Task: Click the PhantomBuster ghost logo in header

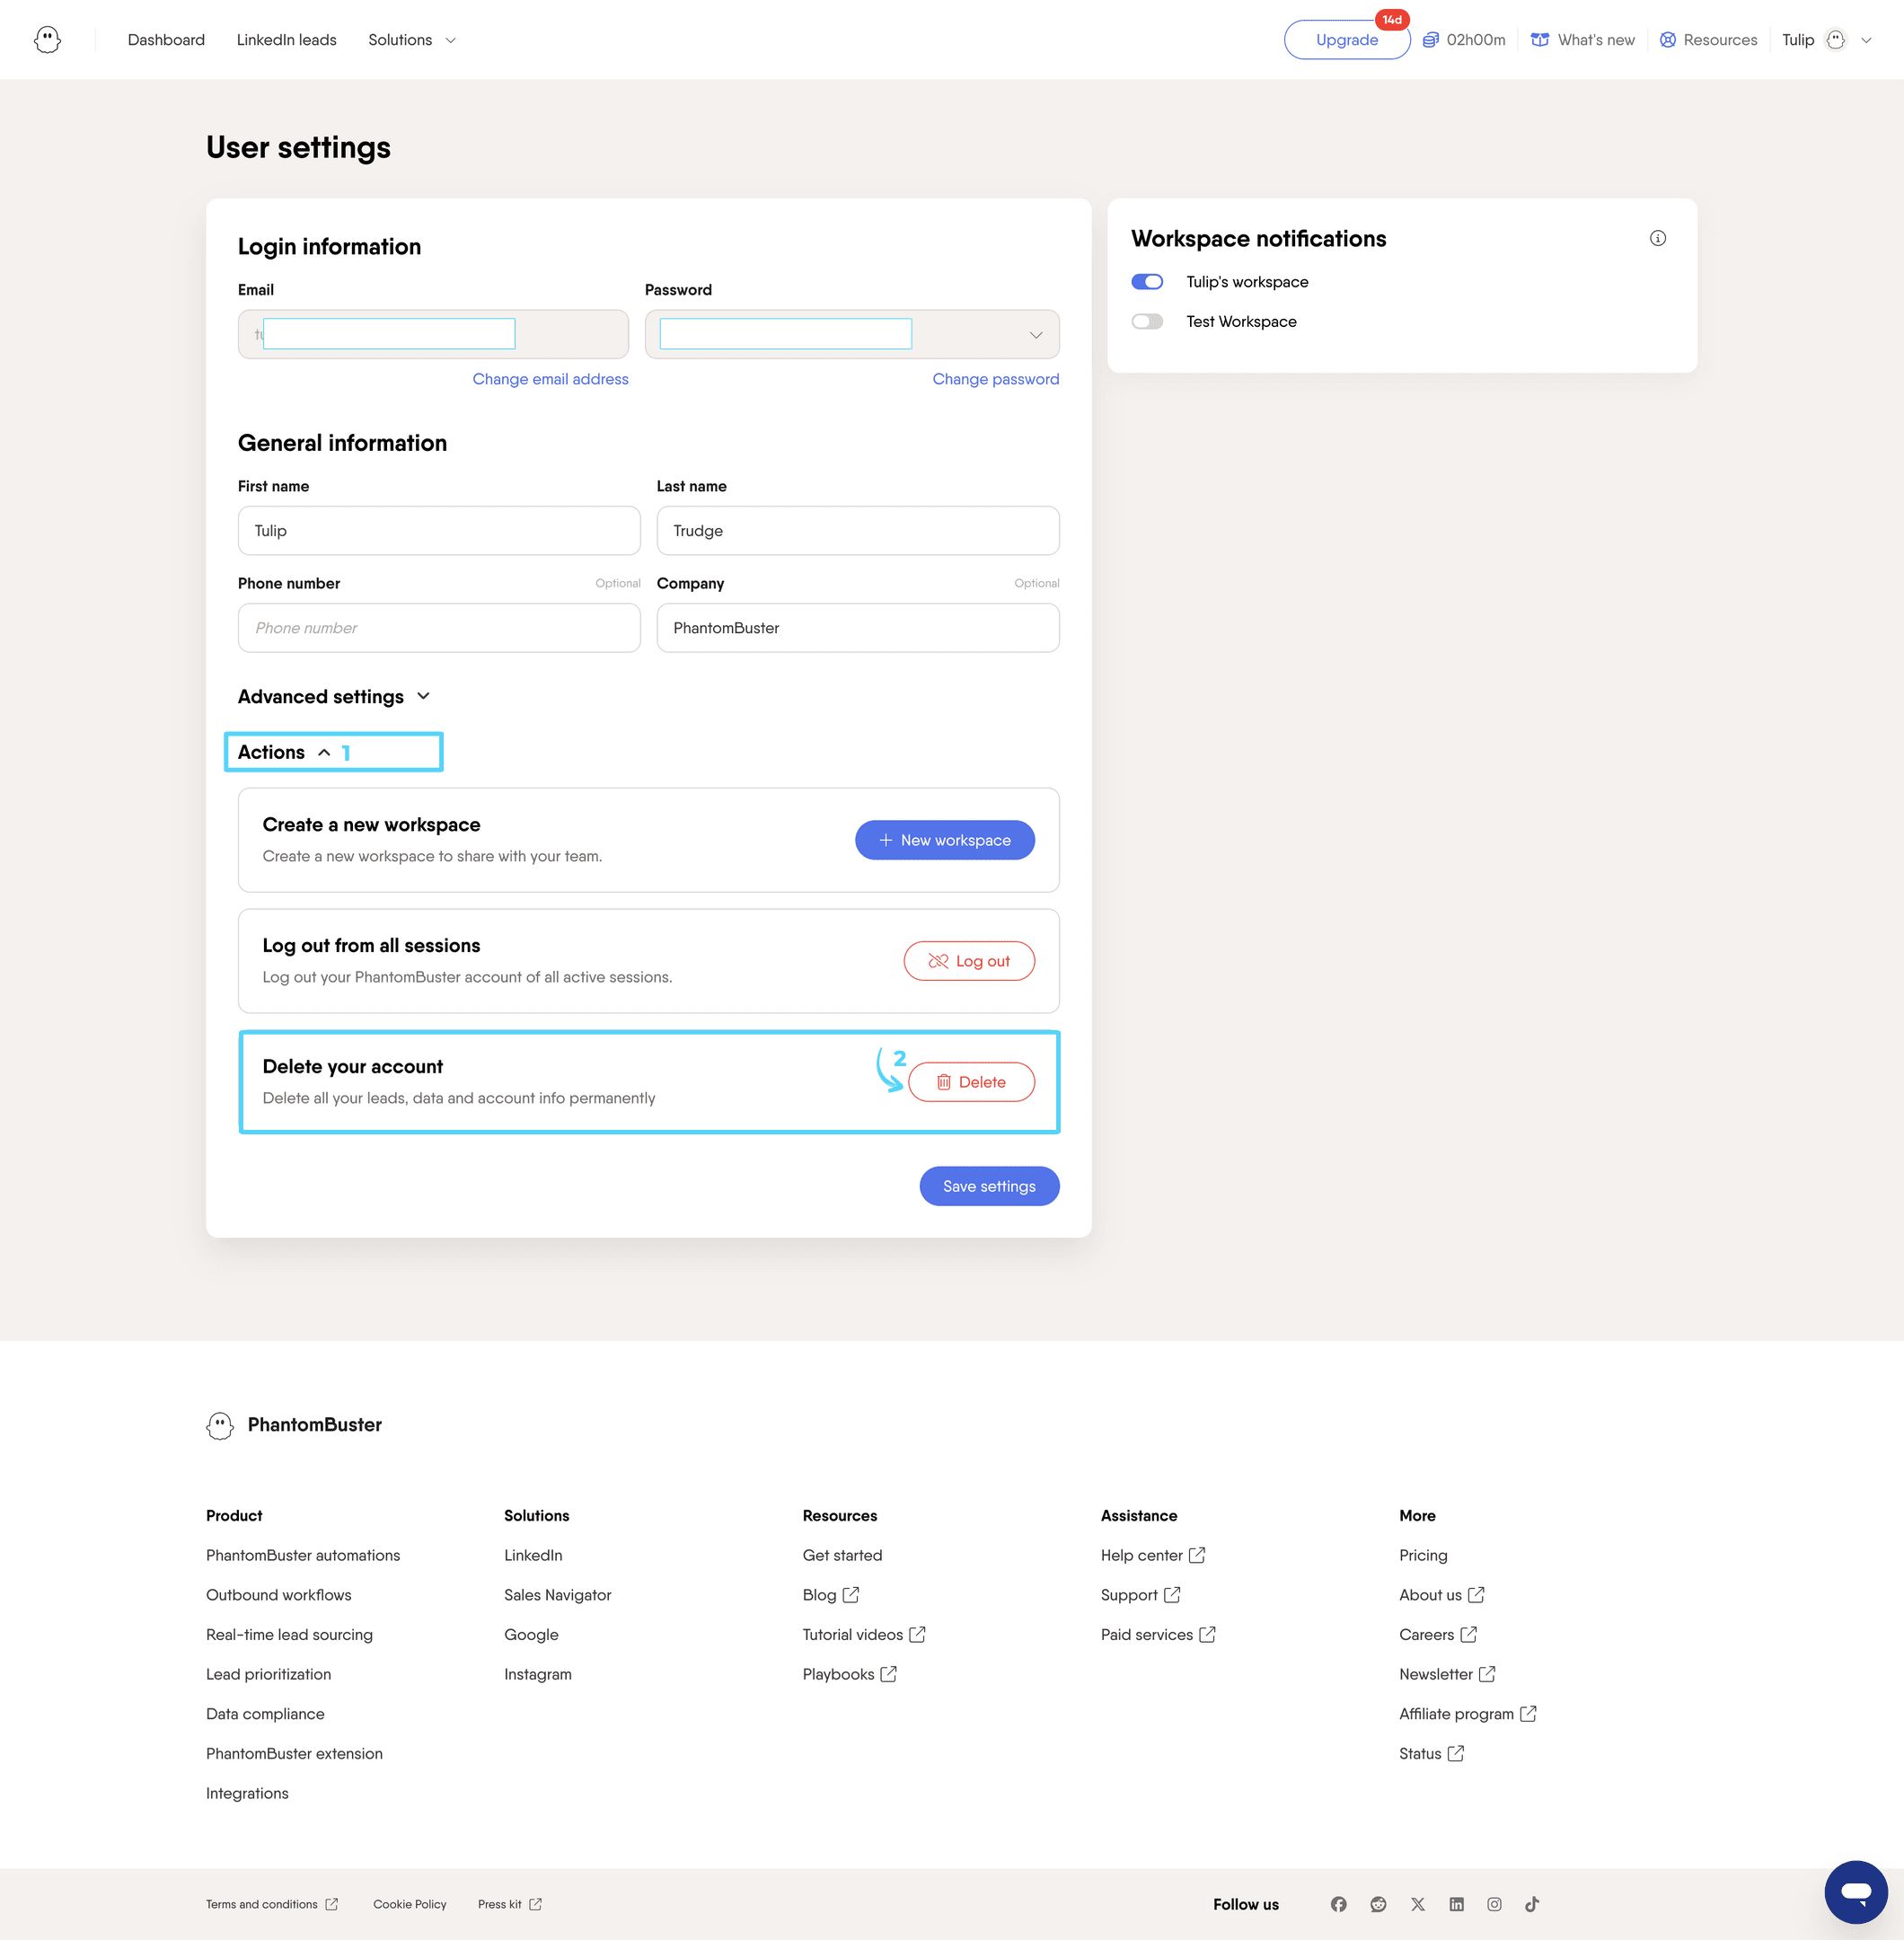Action: pyautogui.click(x=47, y=40)
